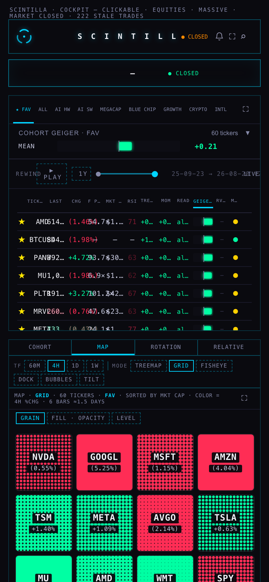Toggle favorite star for AMD row
The height and width of the screenshot is (582, 269).
click(22, 222)
